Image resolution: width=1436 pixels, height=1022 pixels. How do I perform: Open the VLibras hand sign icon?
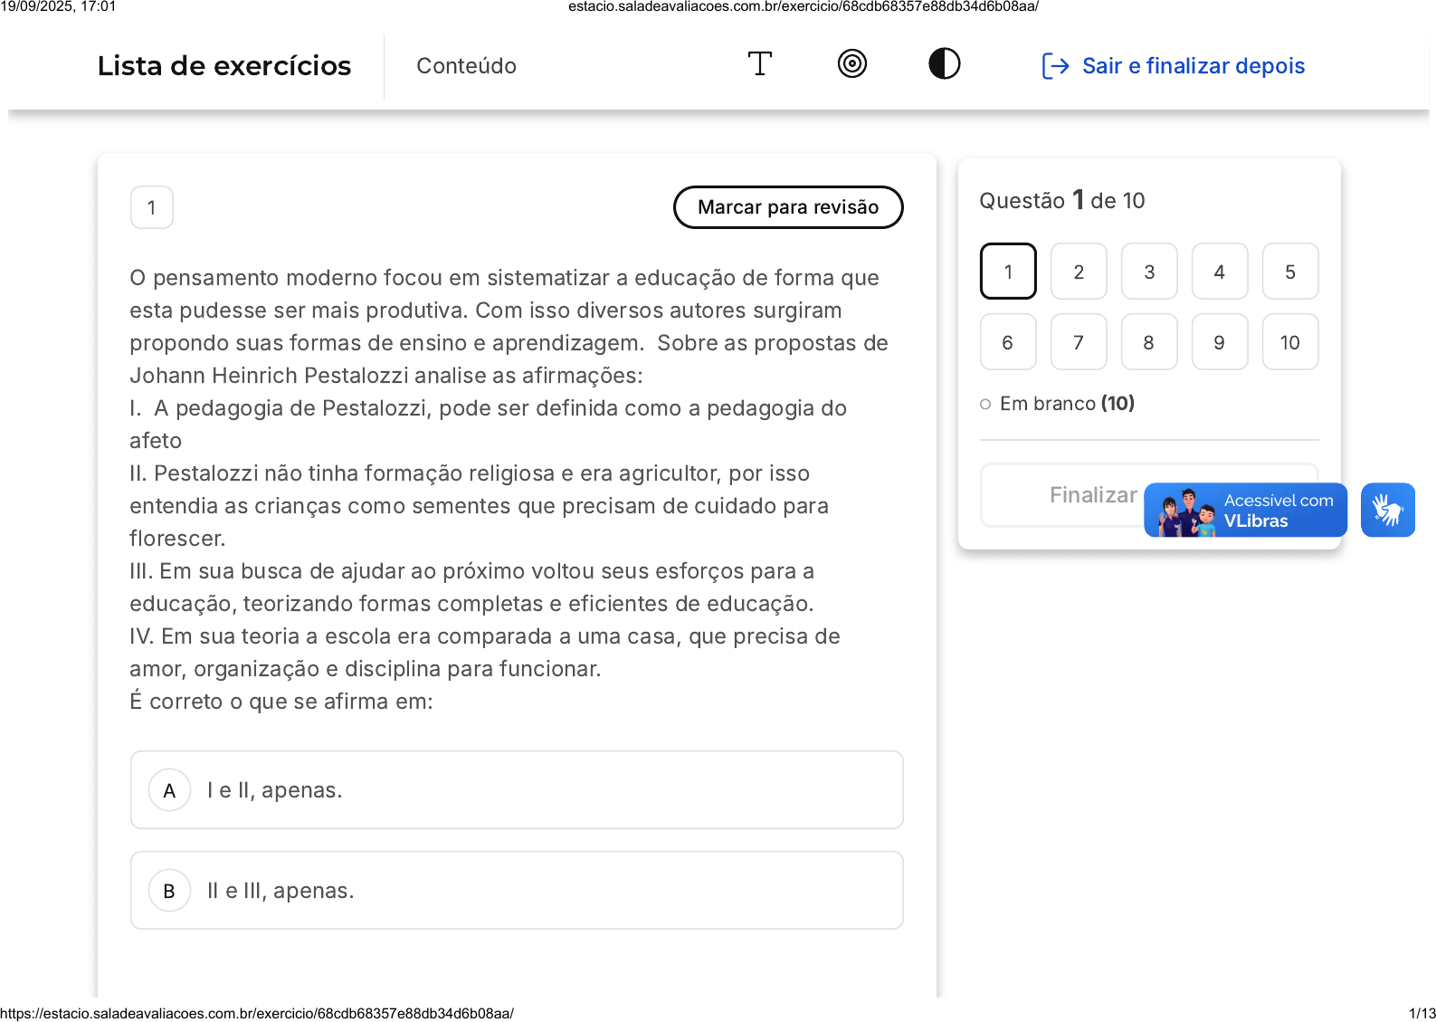[1387, 510]
